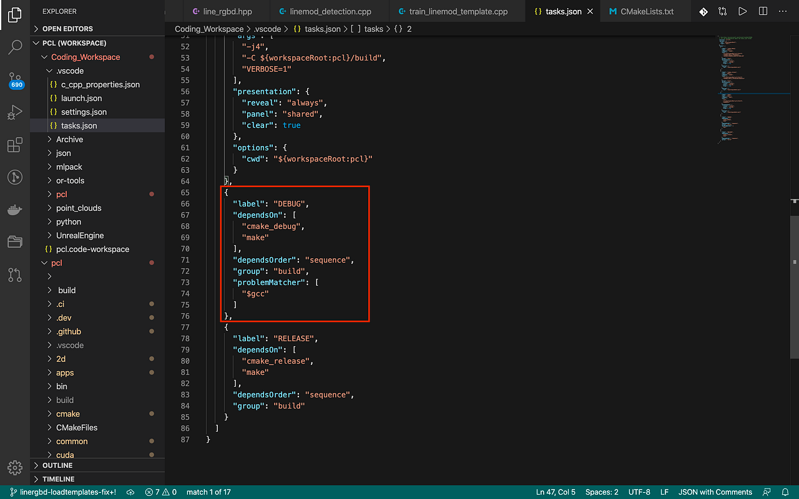Open the Docker view in the activity bar
The height and width of the screenshot is (499, 799).
tap(15, 210)
